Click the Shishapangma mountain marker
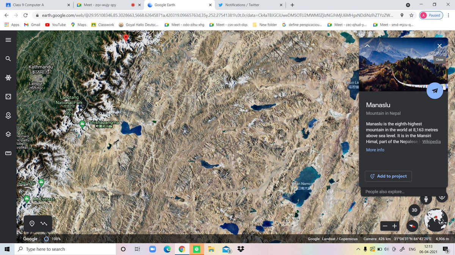 [x=82, y=124]
